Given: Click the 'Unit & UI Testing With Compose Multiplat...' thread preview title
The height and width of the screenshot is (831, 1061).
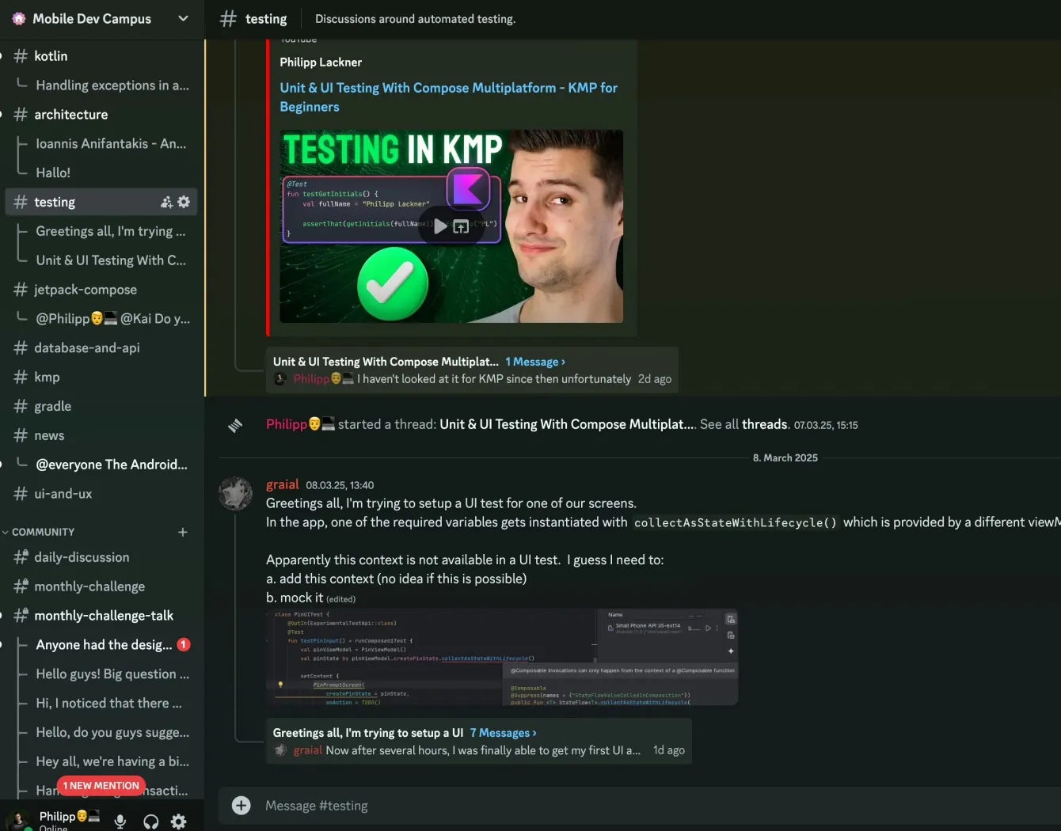Looking at the screenshot, I should 386,362.
